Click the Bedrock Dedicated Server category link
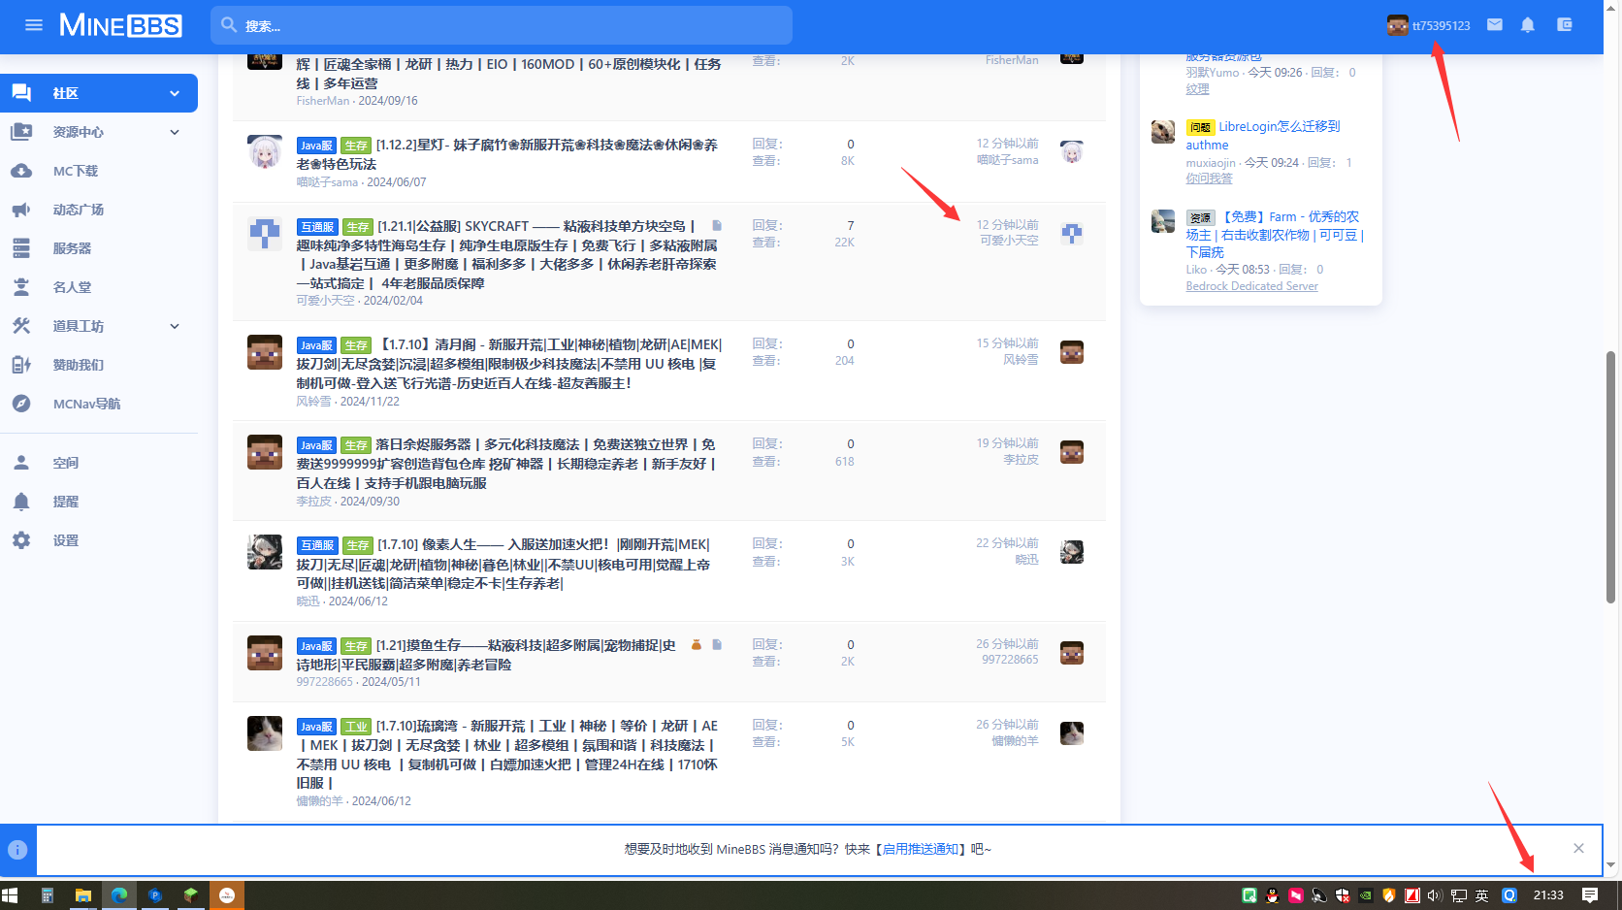The width and height of the screenshot is (1622, 910). coord(1251,286)
